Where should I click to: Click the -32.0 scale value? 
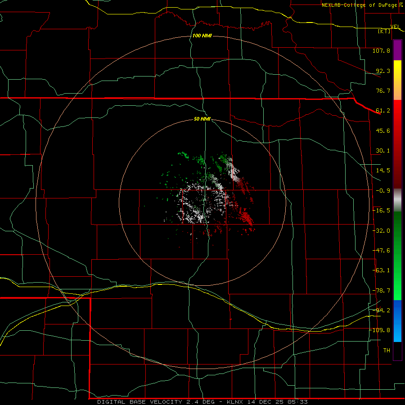(381, 231)
